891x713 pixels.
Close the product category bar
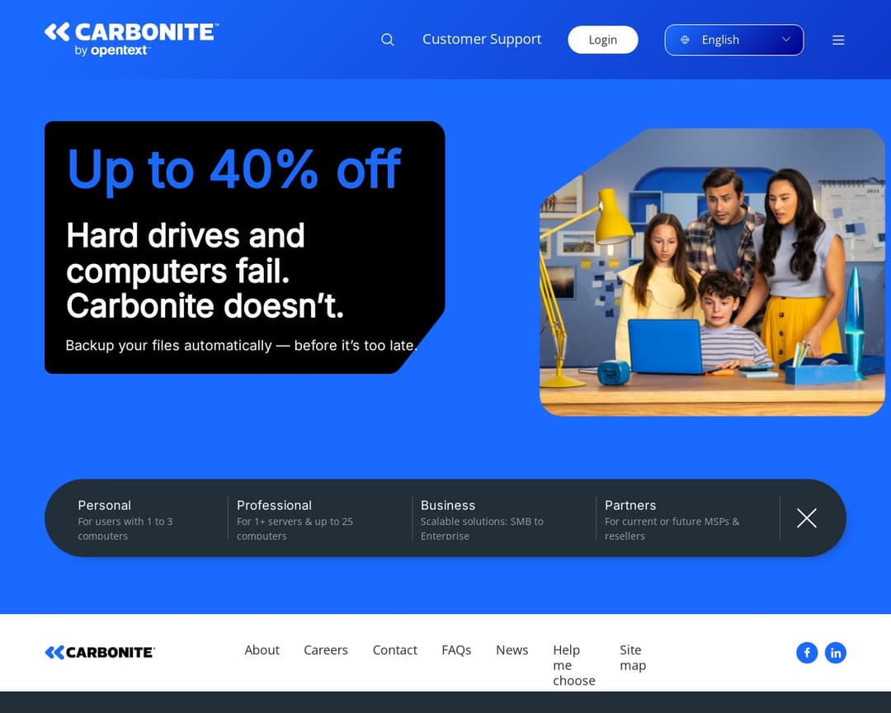pyautogui.click(x=806, y=518)
